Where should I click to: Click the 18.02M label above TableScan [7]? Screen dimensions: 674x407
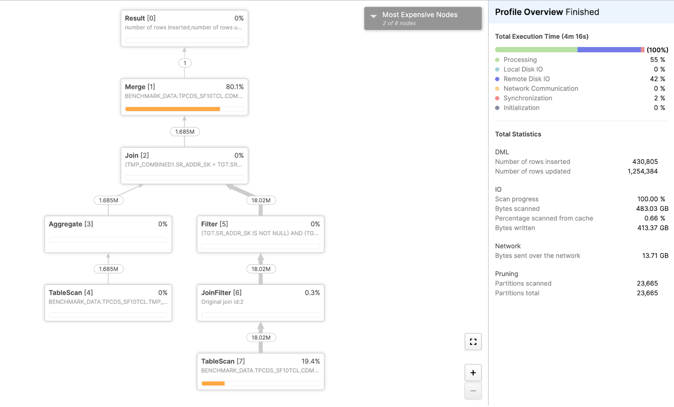pyautogui.click(x=261, y=337)
